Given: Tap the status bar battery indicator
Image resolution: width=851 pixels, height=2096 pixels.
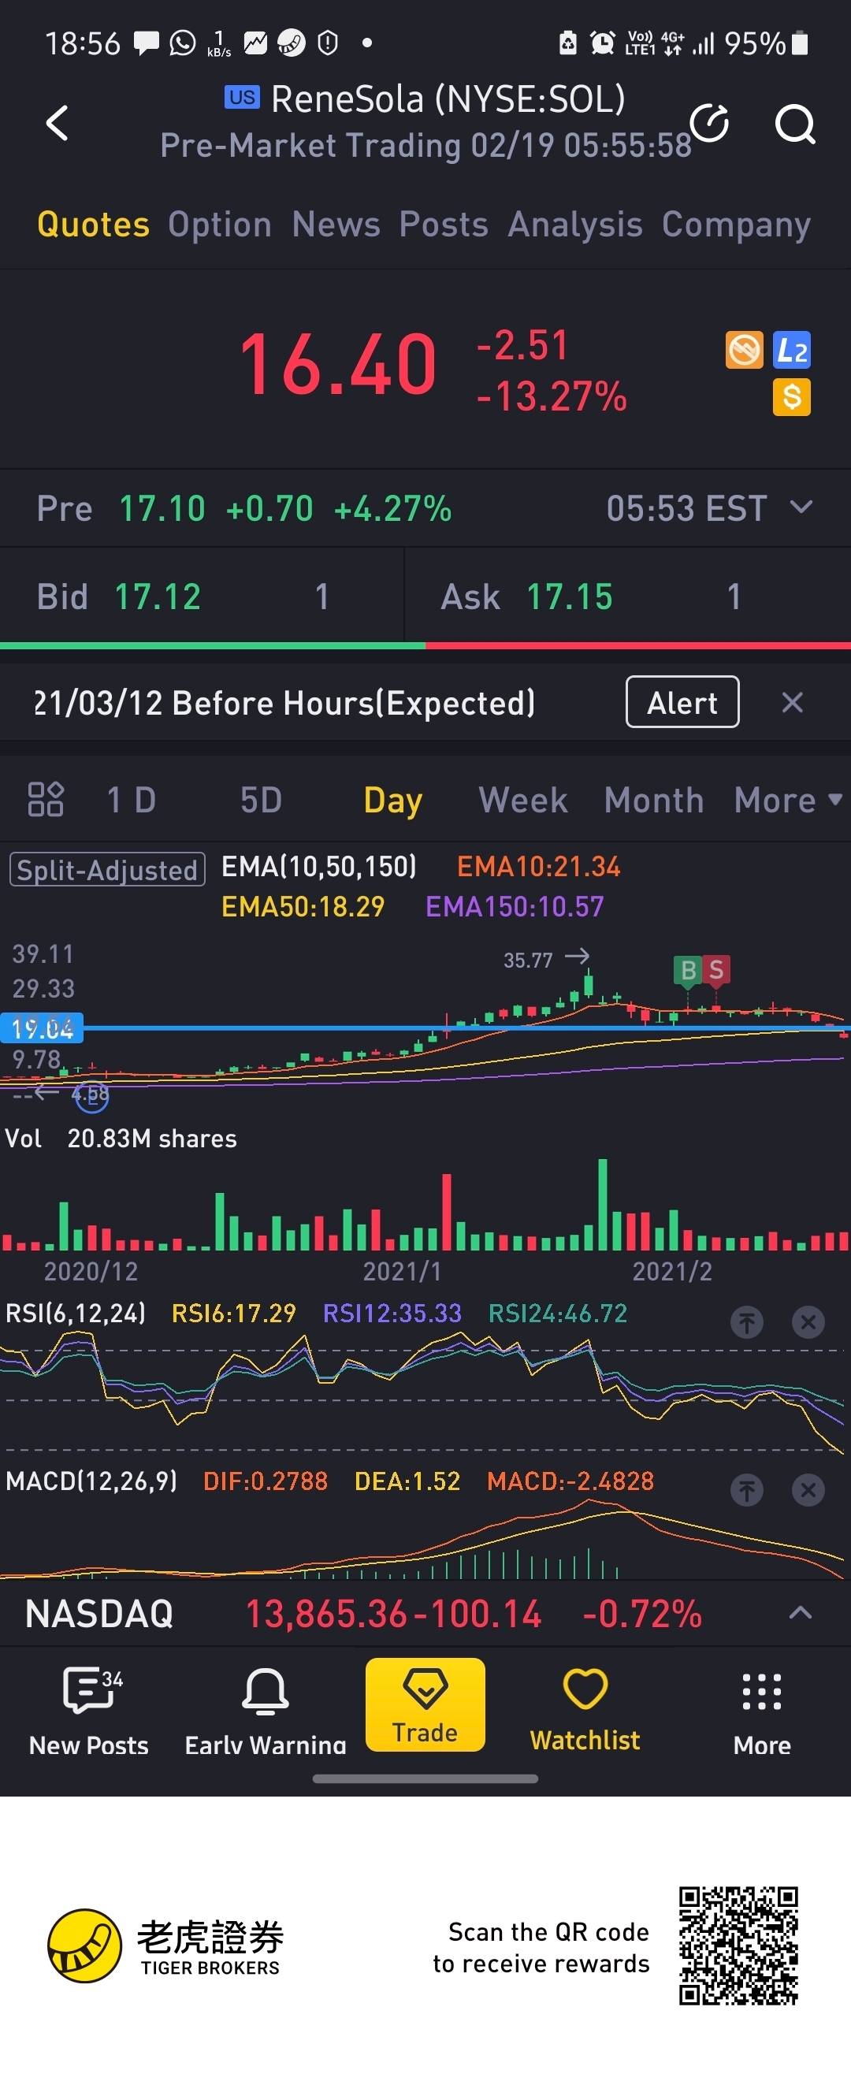Looking at the screenshot, I should 801,43.
